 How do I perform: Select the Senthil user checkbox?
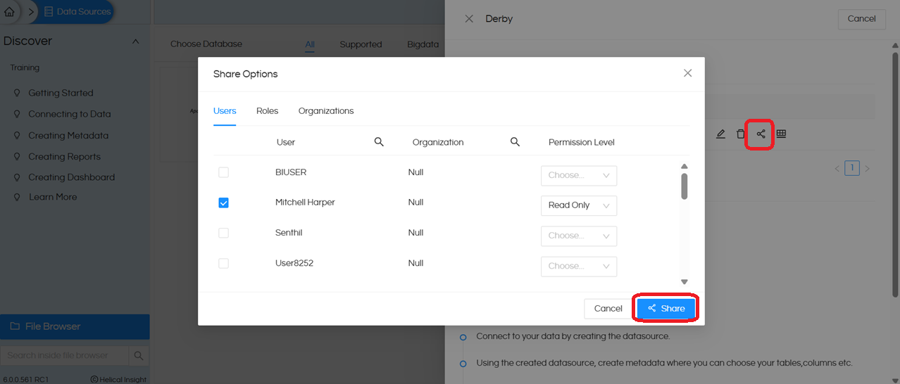coord(223,233)
